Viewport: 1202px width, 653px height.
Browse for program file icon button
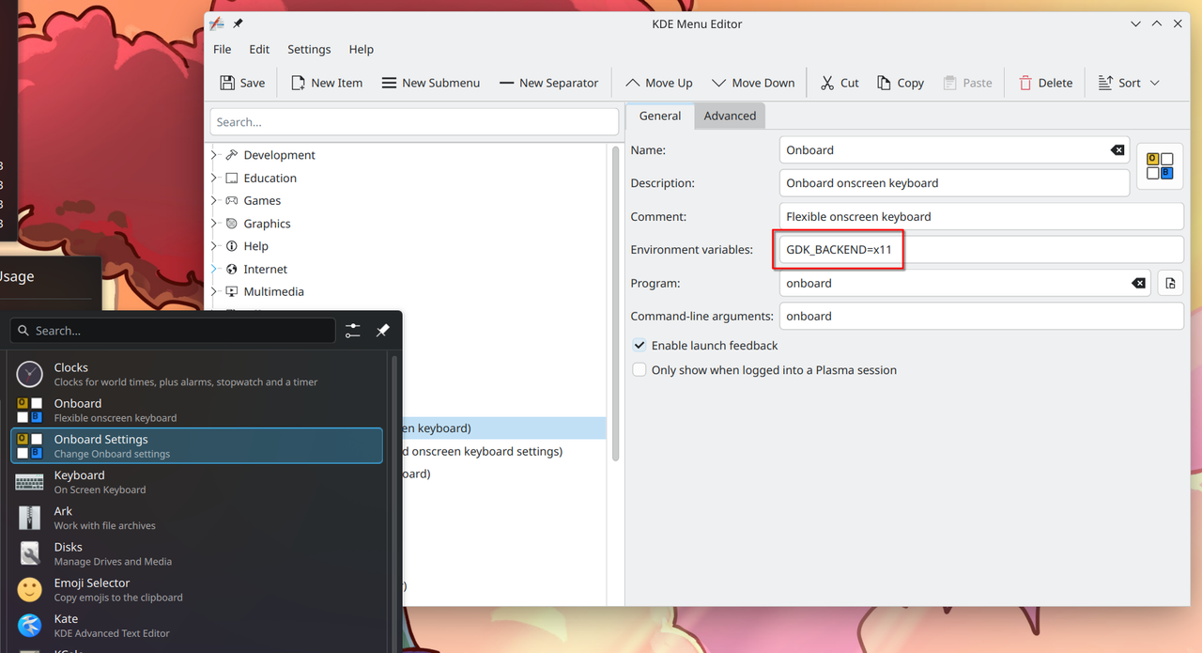[x=1170, y=283]
